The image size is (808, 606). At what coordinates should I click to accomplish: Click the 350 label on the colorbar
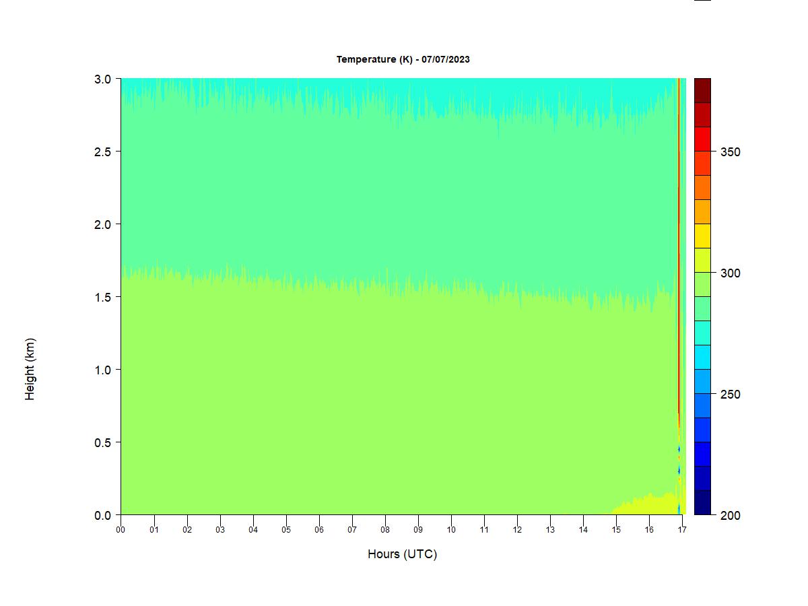[730, 152]
